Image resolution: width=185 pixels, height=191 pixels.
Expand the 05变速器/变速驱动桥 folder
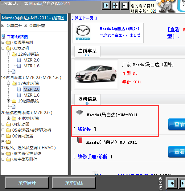[3, 130]
